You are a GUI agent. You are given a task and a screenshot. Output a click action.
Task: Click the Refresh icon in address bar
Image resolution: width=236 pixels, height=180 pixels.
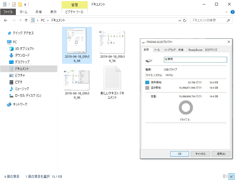coord(184,20)
